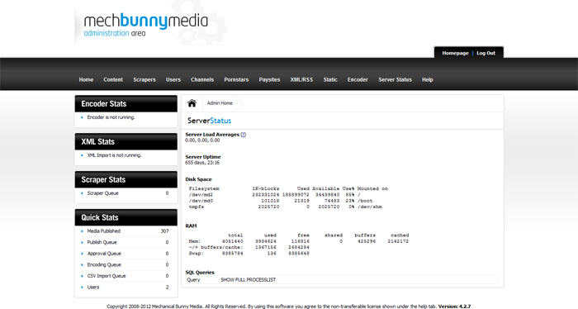578x309 pixels.
Task: Open the CSV Import Queue link
Action: 107,276
